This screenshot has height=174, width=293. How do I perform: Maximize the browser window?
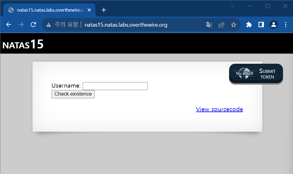(268, 6)
